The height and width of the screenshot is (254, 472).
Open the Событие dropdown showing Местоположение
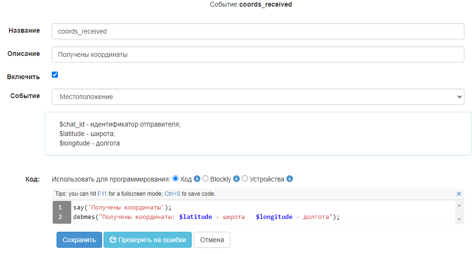tap(258, 97)
